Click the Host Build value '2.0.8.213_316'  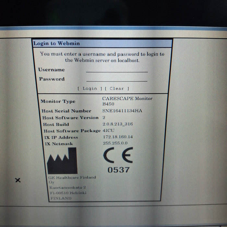tap(118, 124)
